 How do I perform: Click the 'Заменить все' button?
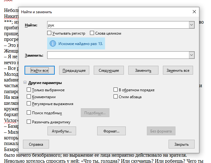(x=178, y=70)
